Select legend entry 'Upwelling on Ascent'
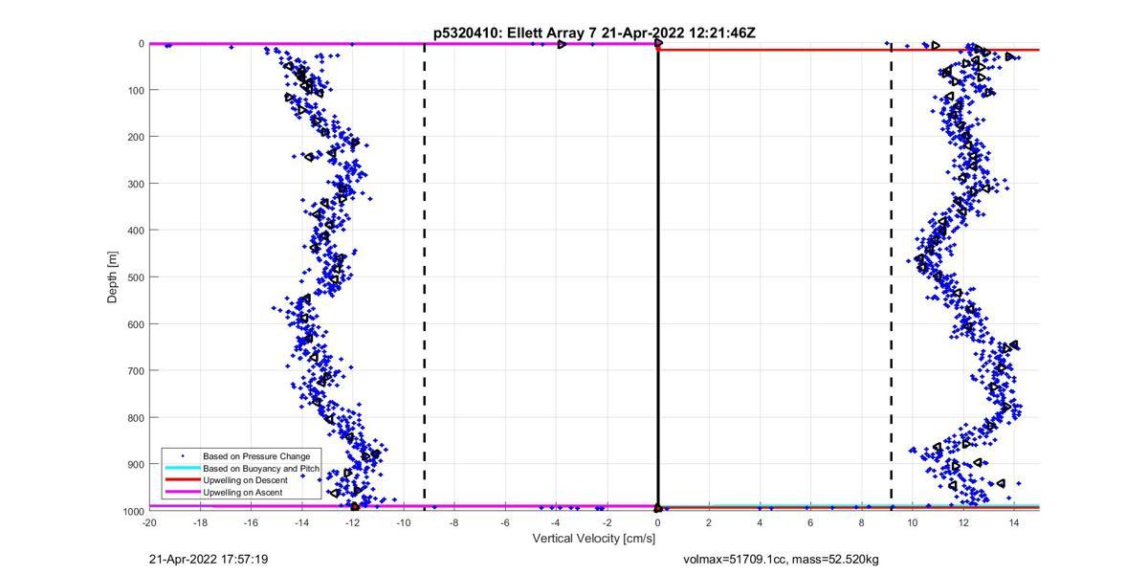 click(x=243, y=492)
